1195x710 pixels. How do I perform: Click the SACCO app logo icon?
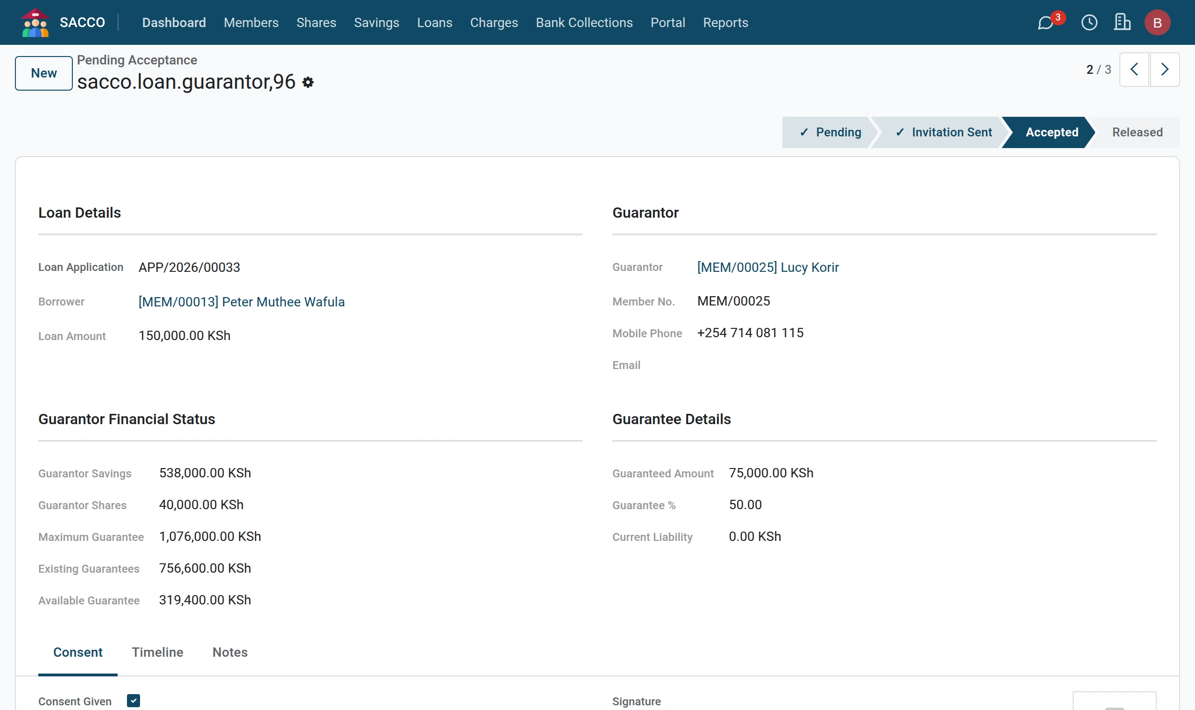[35, 22]
